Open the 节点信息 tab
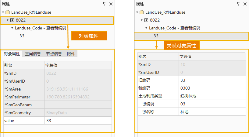Viewport: 249px width, 137px height. (54, 54)
